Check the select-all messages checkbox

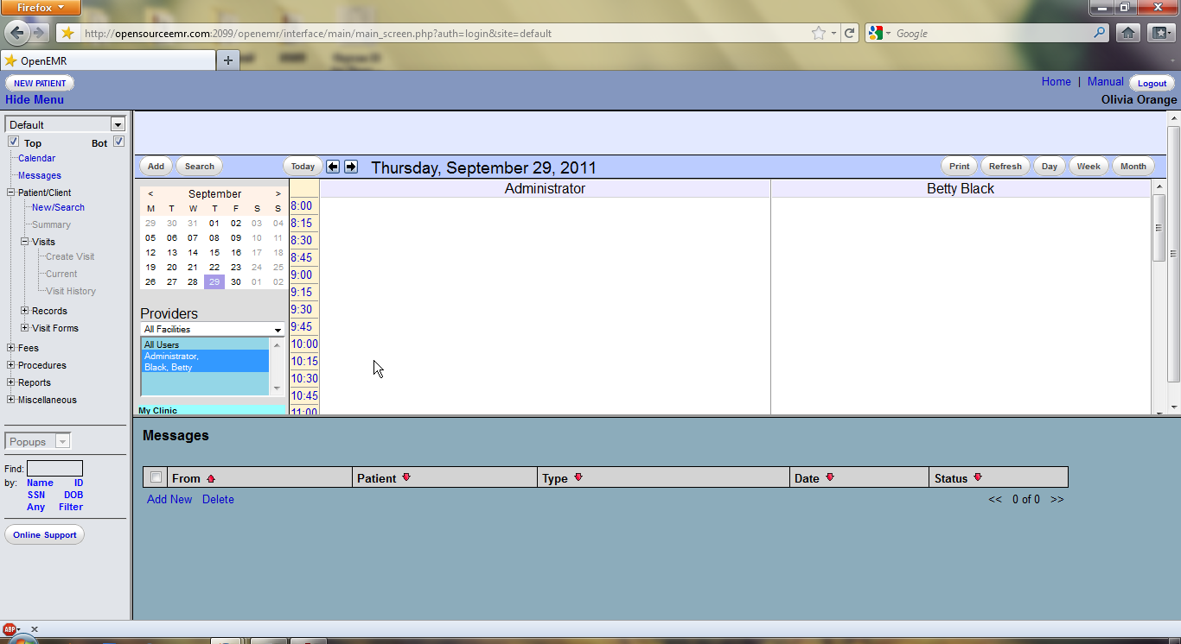pyautogui.click(x=156, y=477)
